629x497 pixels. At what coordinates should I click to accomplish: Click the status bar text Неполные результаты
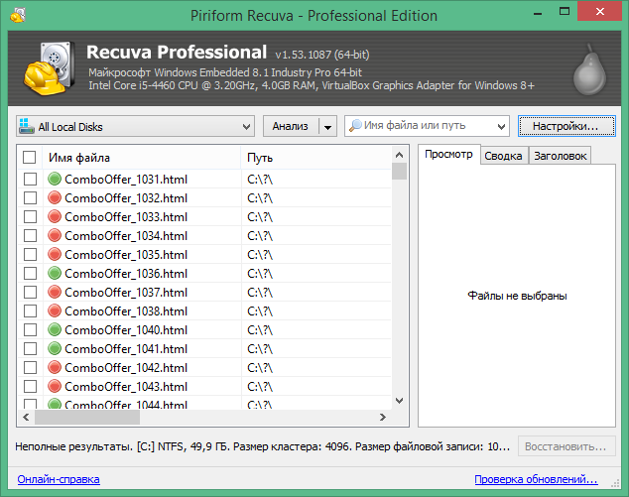pyautogui.click(x=73, y=446)
